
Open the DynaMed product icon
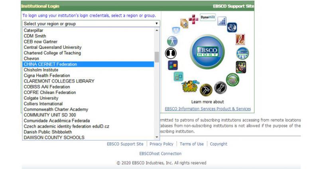click(x=208, y=17)
